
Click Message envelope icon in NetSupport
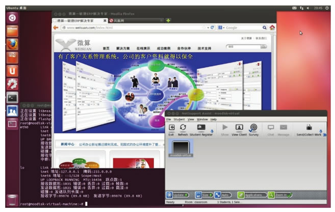(x=284, y=127)
